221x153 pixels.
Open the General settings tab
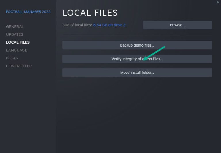coord(15,26)
